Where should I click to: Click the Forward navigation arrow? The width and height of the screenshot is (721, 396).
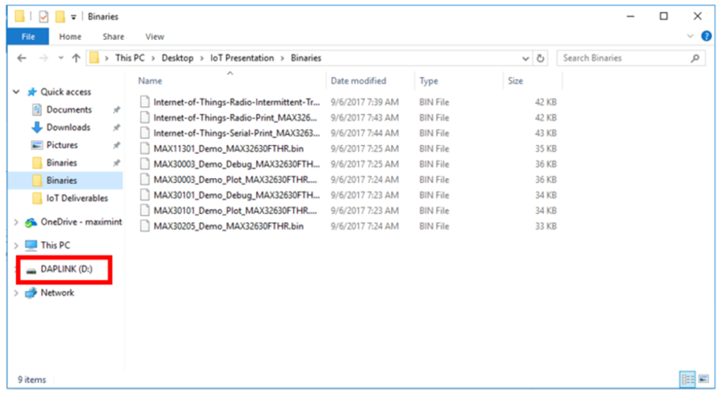pyautogui.click(x=43, y=58)
